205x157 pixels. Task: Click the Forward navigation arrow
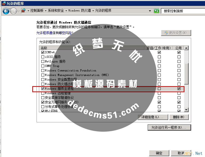pyautogui.click(x=14, y=11)
